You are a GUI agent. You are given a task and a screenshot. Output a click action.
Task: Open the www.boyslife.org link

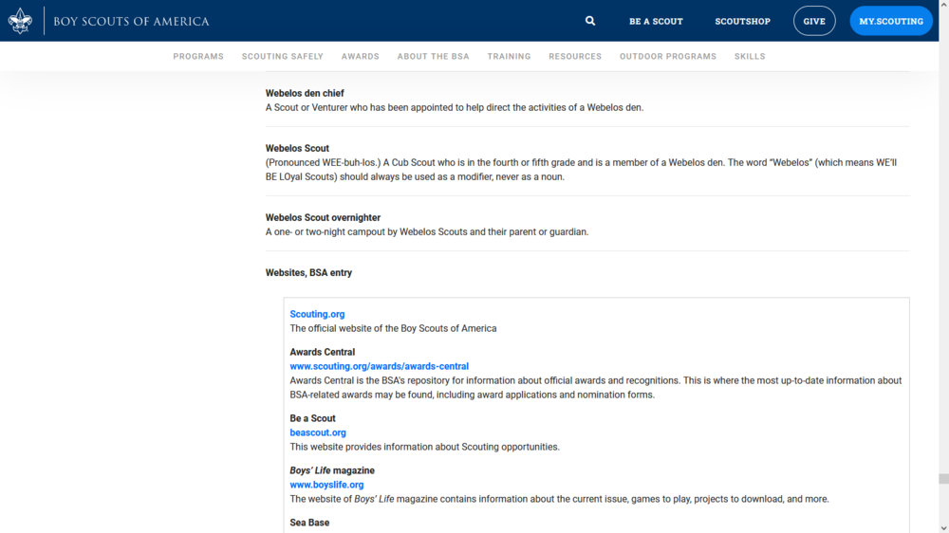326,485
